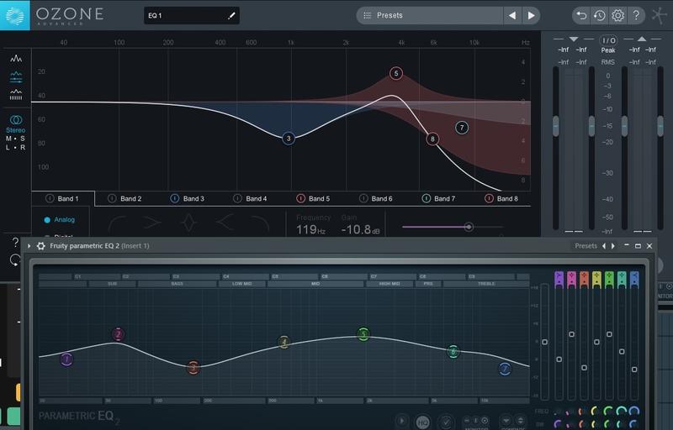Open Presets in Fruity parametric EQ 2
This screenshot has height=430, width=673.
pos(586,246)
